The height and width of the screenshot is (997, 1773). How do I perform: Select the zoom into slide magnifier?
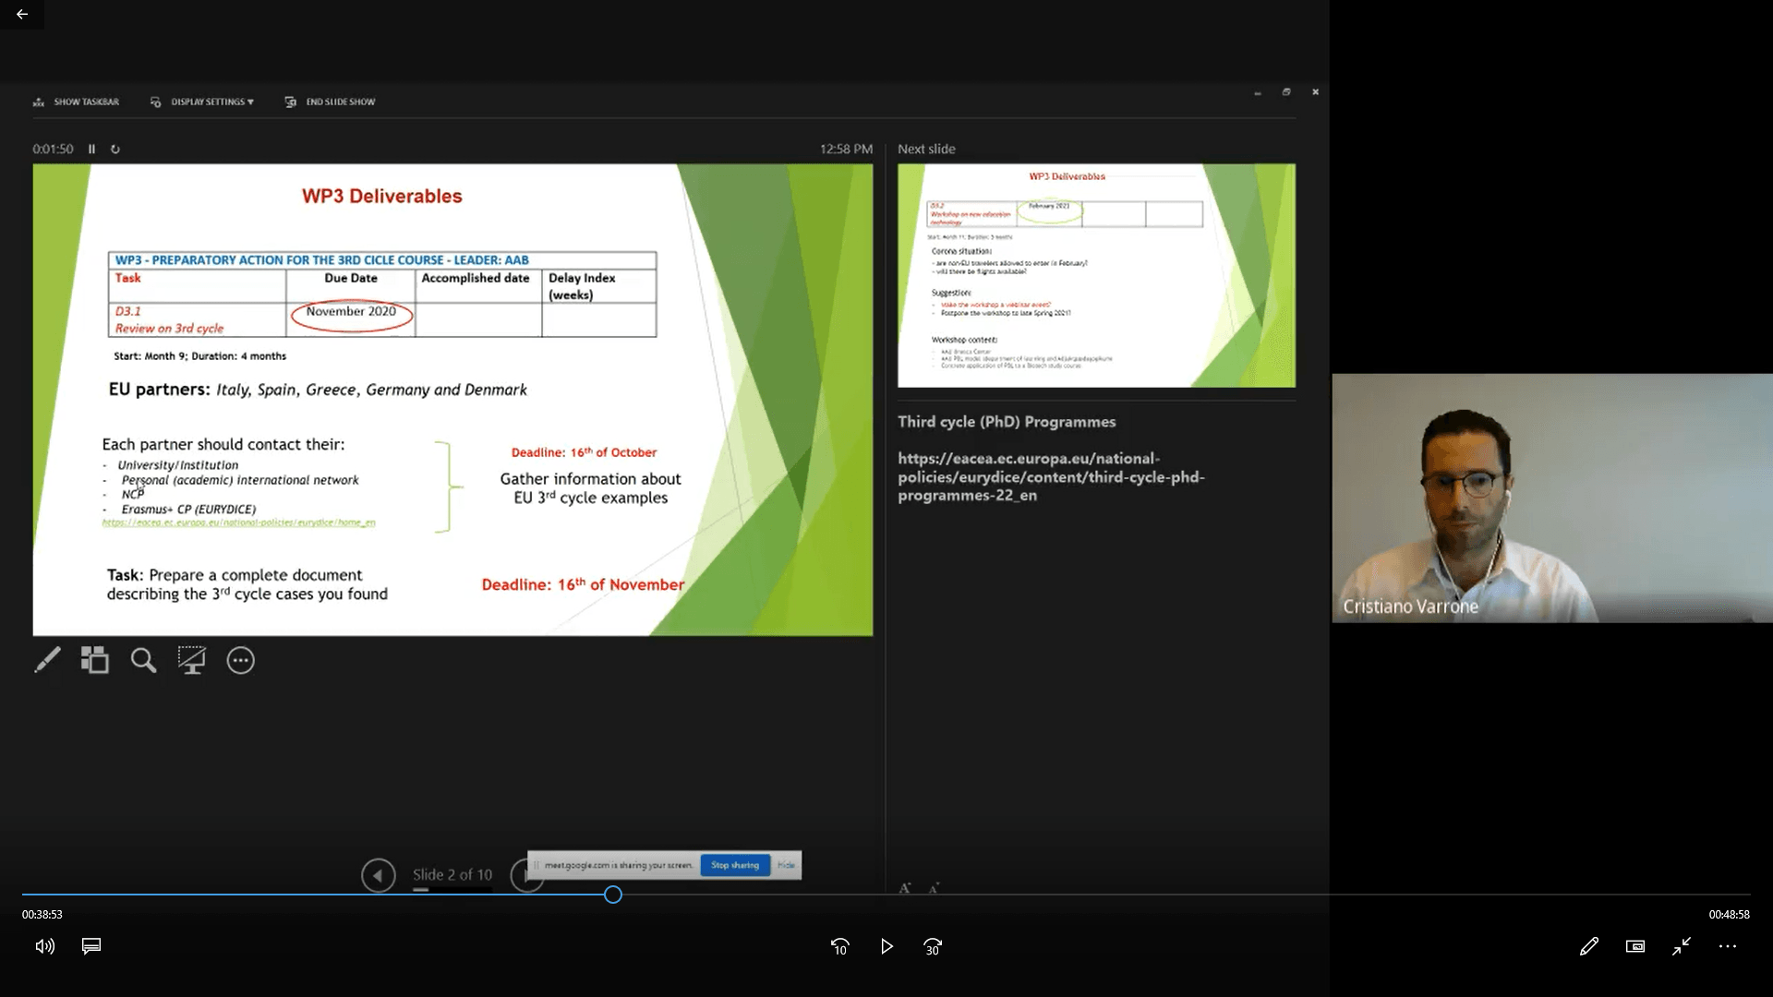[143, 660]
